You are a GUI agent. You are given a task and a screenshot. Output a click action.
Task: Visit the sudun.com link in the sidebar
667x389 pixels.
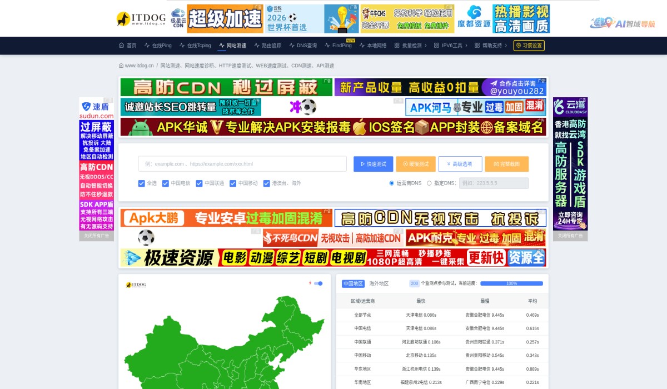coord(97,115)
